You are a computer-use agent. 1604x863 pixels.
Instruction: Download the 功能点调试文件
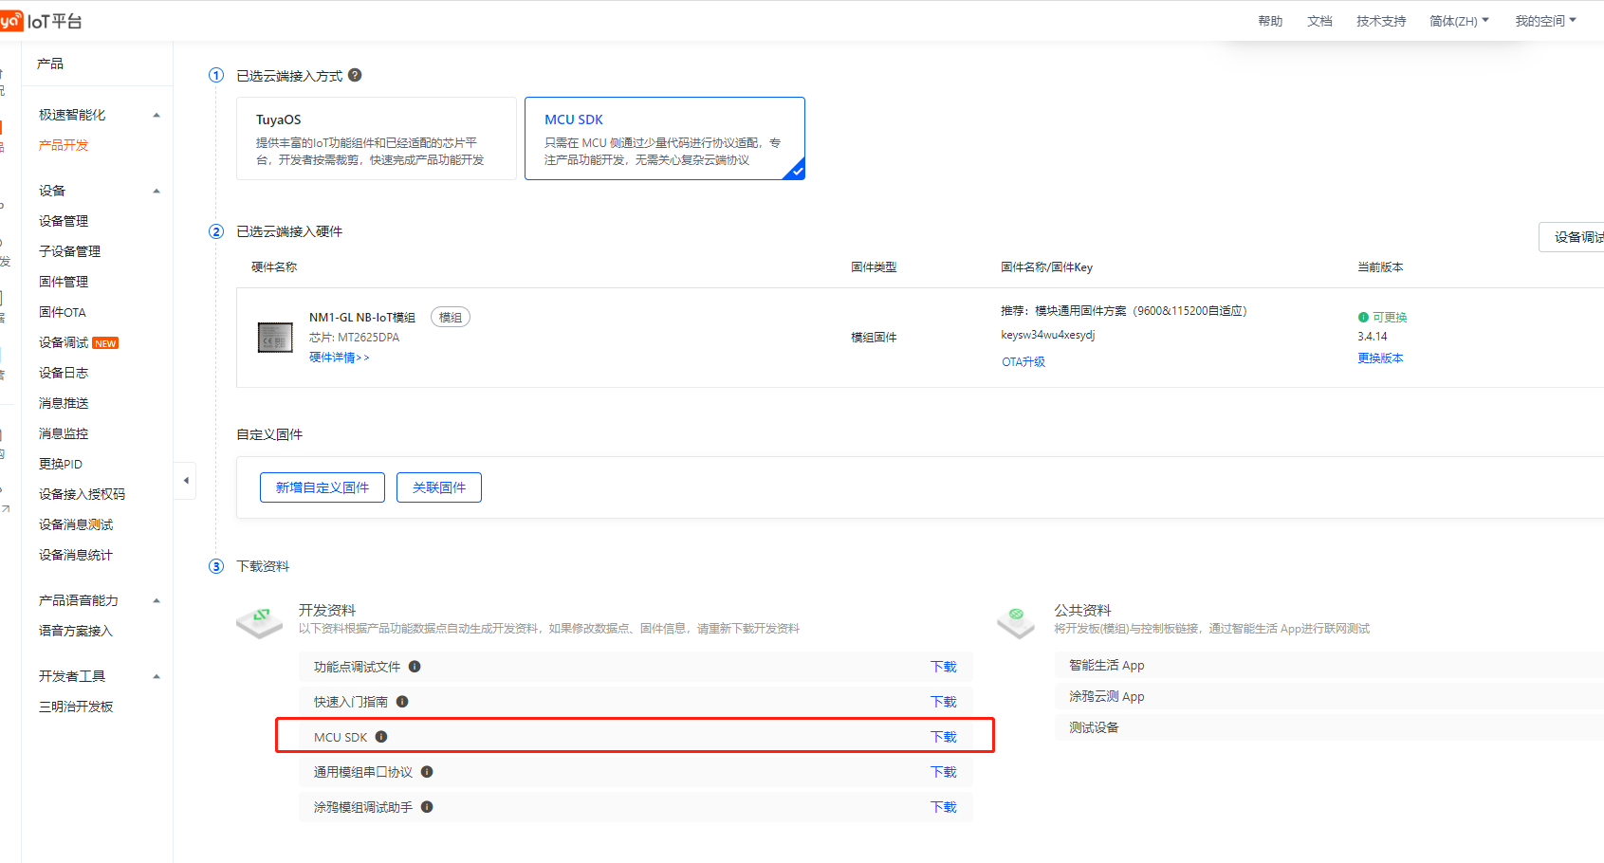pyautogui.click(x=943, y=667)
